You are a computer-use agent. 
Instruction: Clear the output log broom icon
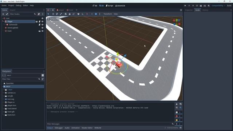(x=177, y=104)
